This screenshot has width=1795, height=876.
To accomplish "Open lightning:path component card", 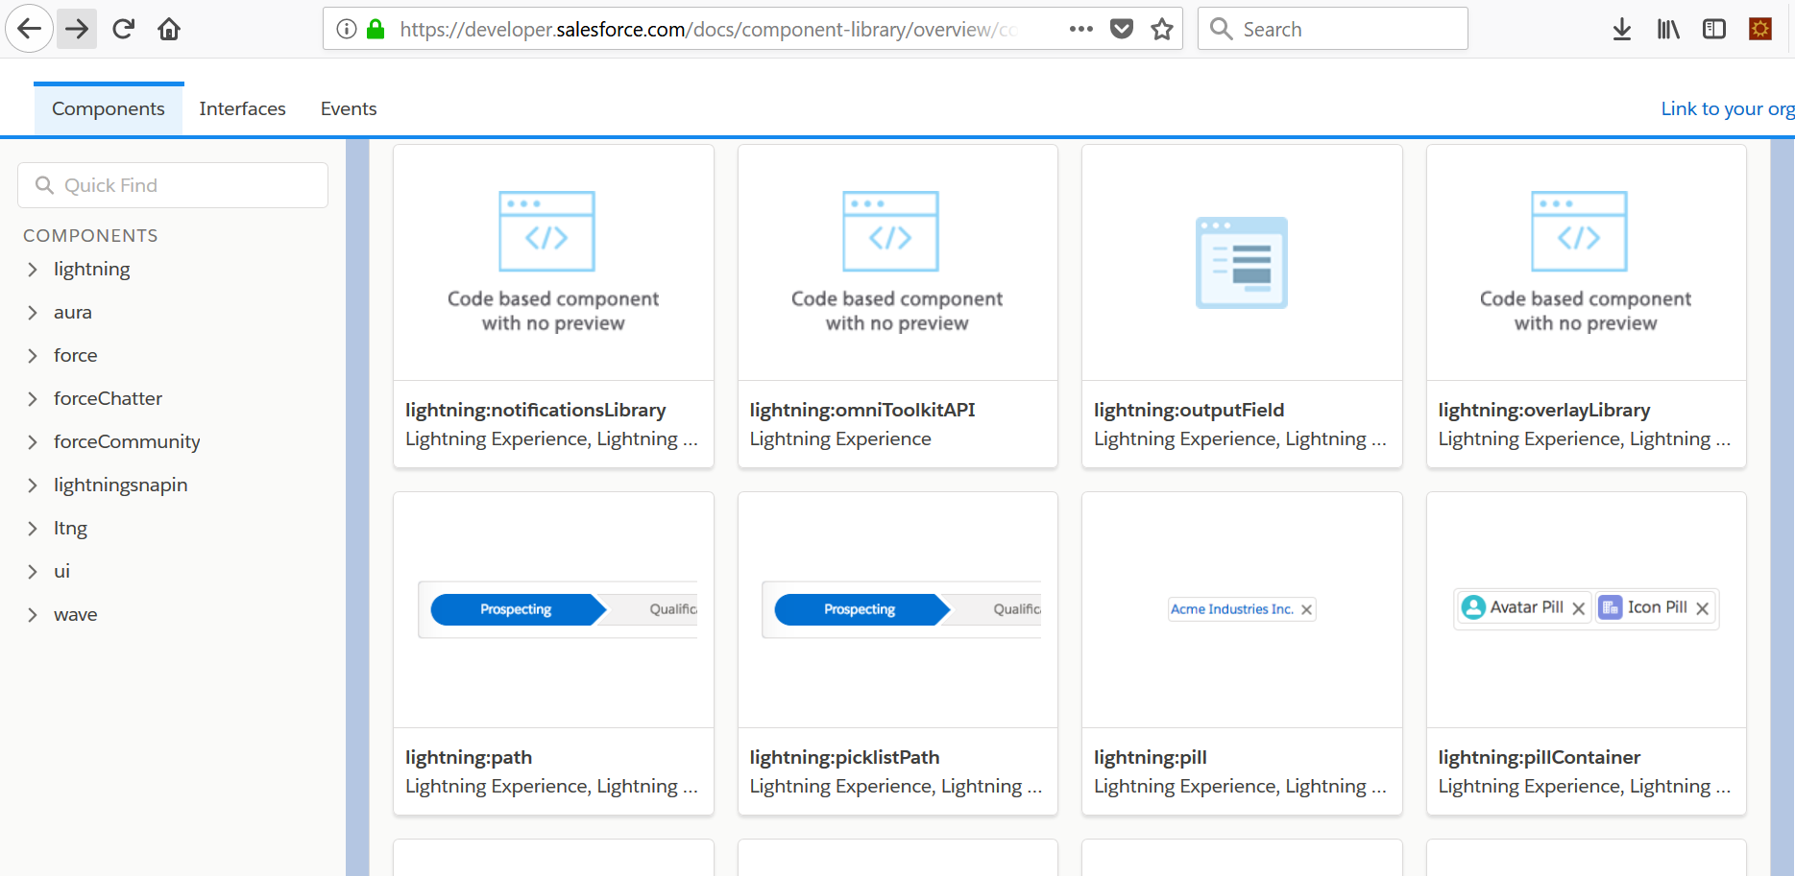I will [x=553, y=653].
